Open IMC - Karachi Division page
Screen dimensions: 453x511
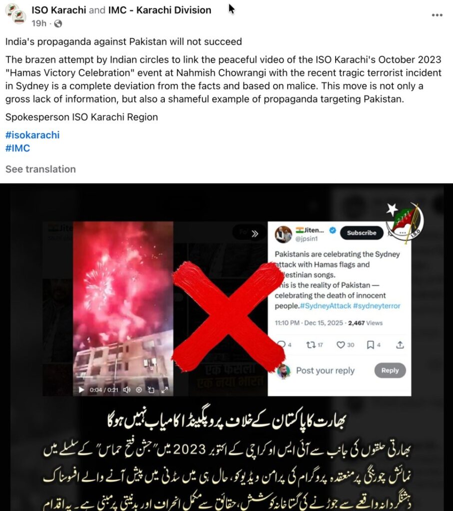[x=160, y=10]
